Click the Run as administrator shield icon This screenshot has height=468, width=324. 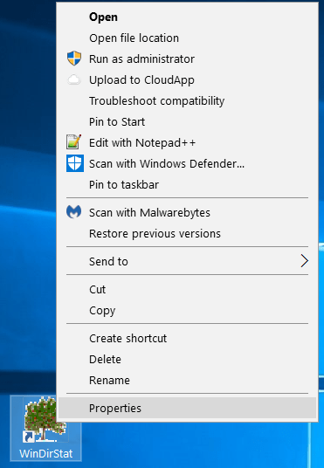coord(73,58)
